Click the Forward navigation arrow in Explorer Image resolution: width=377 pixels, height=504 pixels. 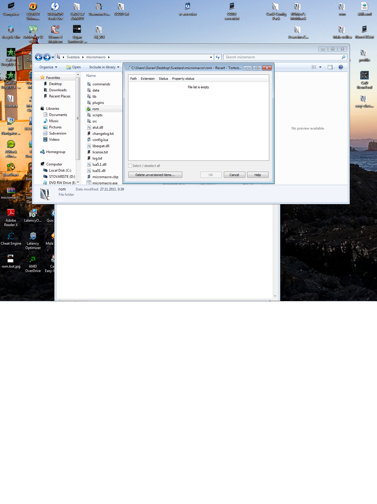point(47,57)
